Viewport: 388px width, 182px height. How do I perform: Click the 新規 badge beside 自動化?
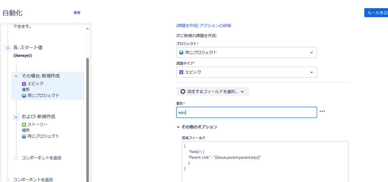click(77, 12)
